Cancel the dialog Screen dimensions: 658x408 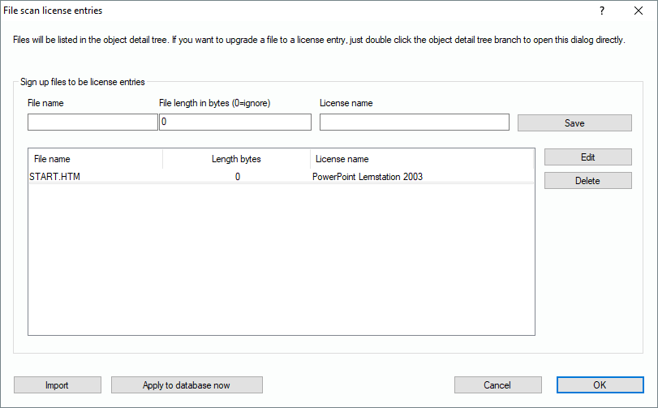(x=497, y=385)
